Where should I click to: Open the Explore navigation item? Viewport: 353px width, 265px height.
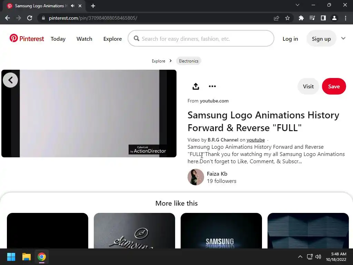(113, 39)
